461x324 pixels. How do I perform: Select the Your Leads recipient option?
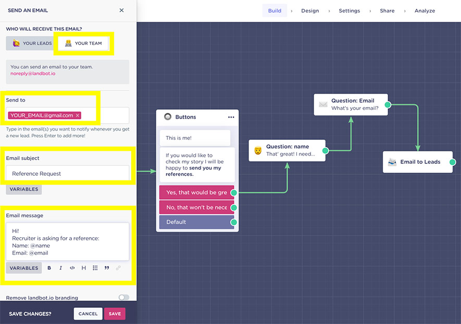[x=32, y=43]
